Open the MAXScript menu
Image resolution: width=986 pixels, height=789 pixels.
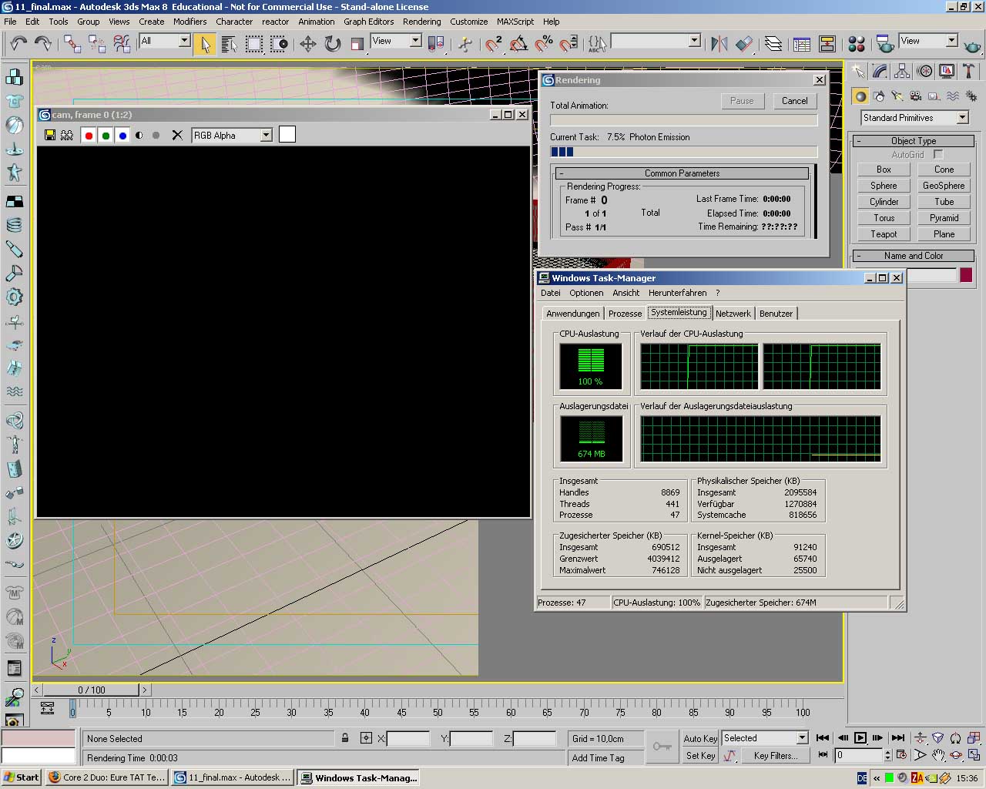[x=515, y=22]
